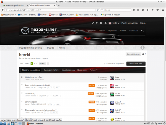The width and height of the screenshot is (166, 125).
Task: Click the map pin icon in header
Action: pos(97,23)
